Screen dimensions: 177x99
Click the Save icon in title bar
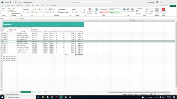[x=16, y=2]
